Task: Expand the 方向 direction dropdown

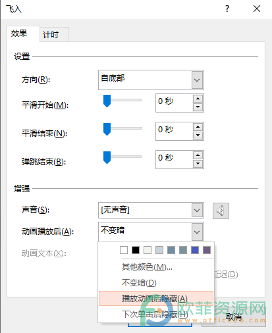Action: tap(197, 80)
